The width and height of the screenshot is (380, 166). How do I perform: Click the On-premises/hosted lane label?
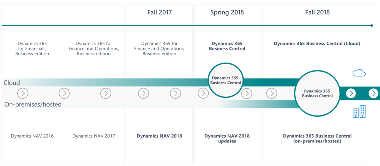click(33, 104)
